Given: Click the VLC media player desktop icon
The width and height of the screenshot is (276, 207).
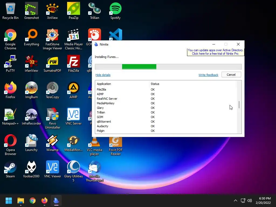Looking at the screenshot, I should point(95,146).
